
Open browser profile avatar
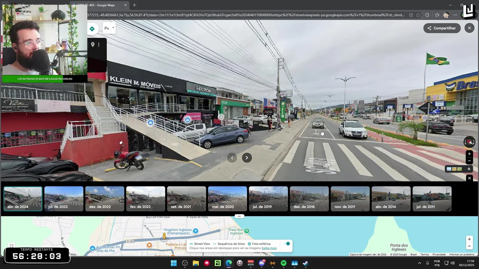[446, 15]
